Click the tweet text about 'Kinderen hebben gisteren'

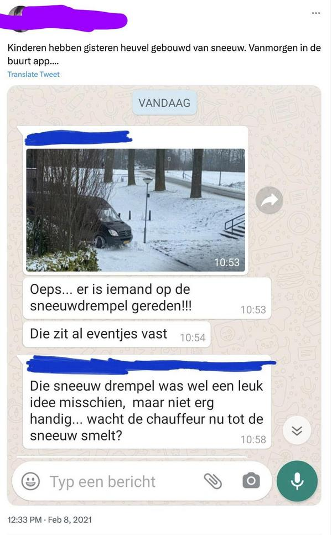coord(164,54)
